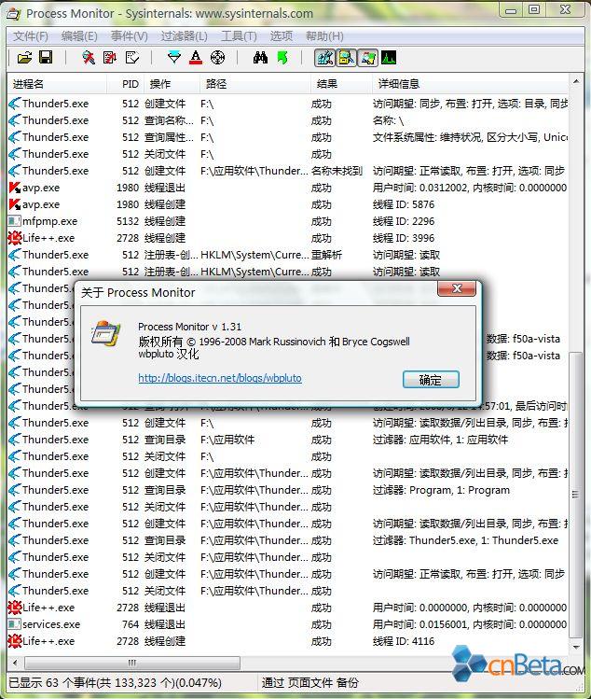Click the horizontal scrollbar left arrow

tap(15, 663)
